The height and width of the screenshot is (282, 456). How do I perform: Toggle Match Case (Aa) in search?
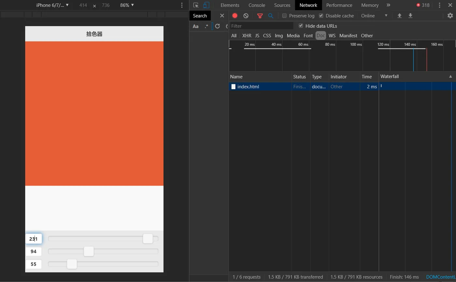(195, 26)
